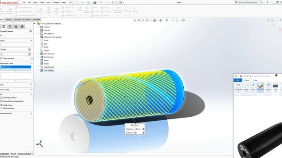The height and width of the screenshot is (158, 282).
Task: Open the Tools group in Paint window
Action: pyautogui.click(x=253, y=87)
